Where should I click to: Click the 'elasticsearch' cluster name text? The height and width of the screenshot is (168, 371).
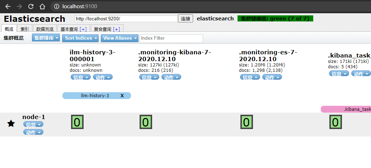[215, 19]
